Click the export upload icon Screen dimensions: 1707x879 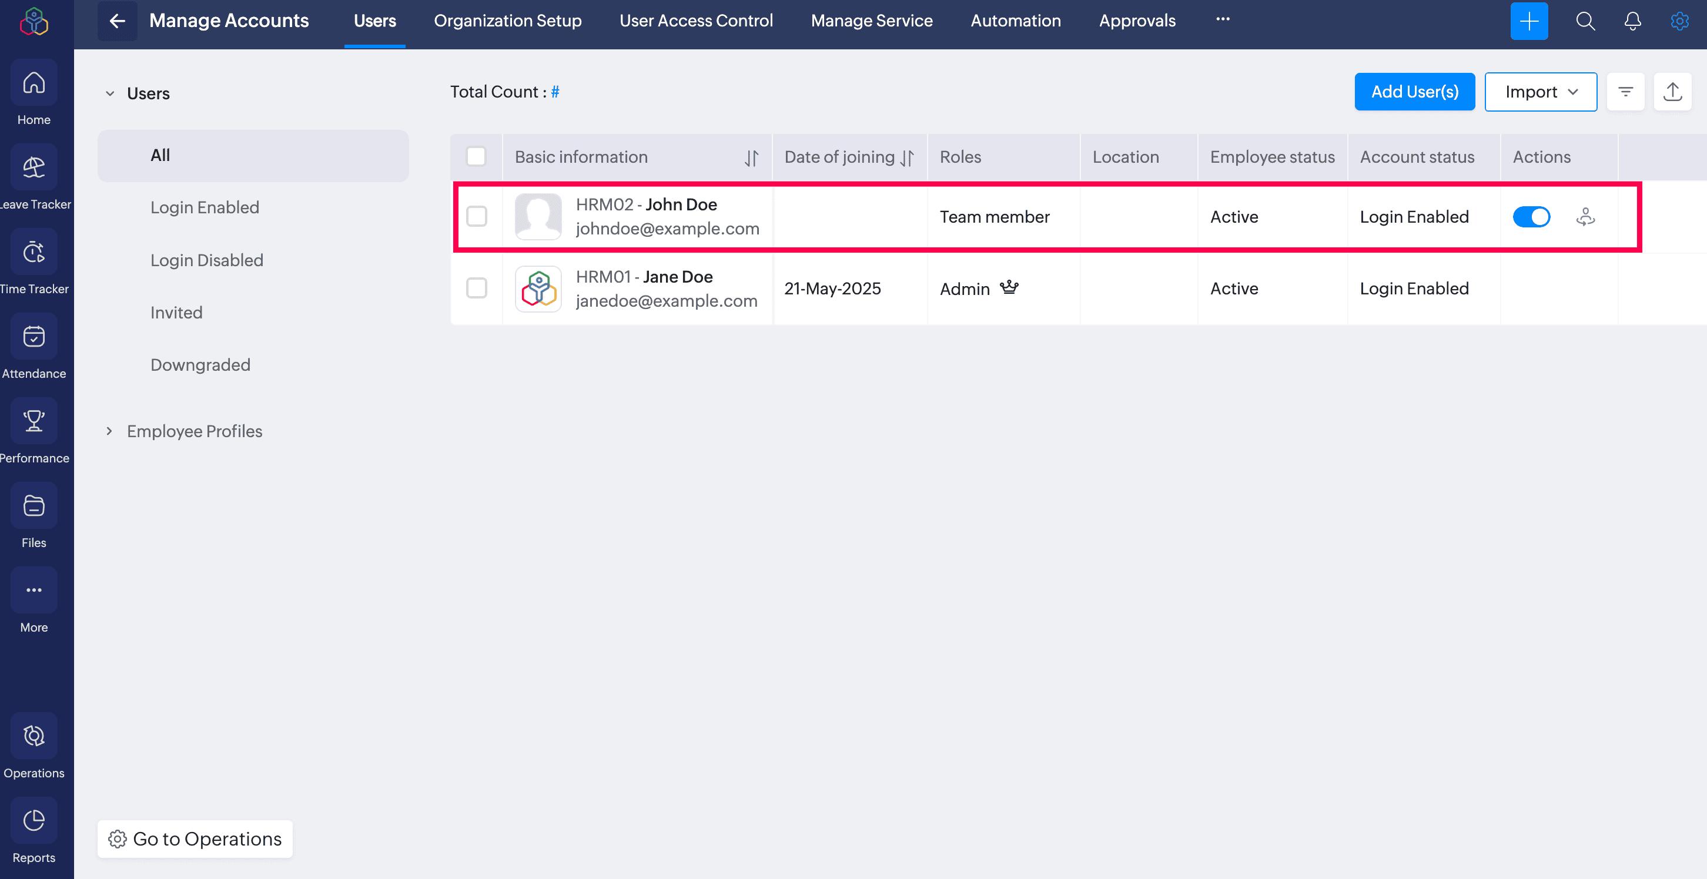click(x=1672, y=92)
